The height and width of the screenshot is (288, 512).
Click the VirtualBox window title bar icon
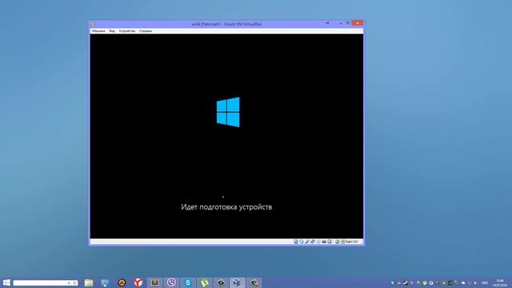coord(93,24)
